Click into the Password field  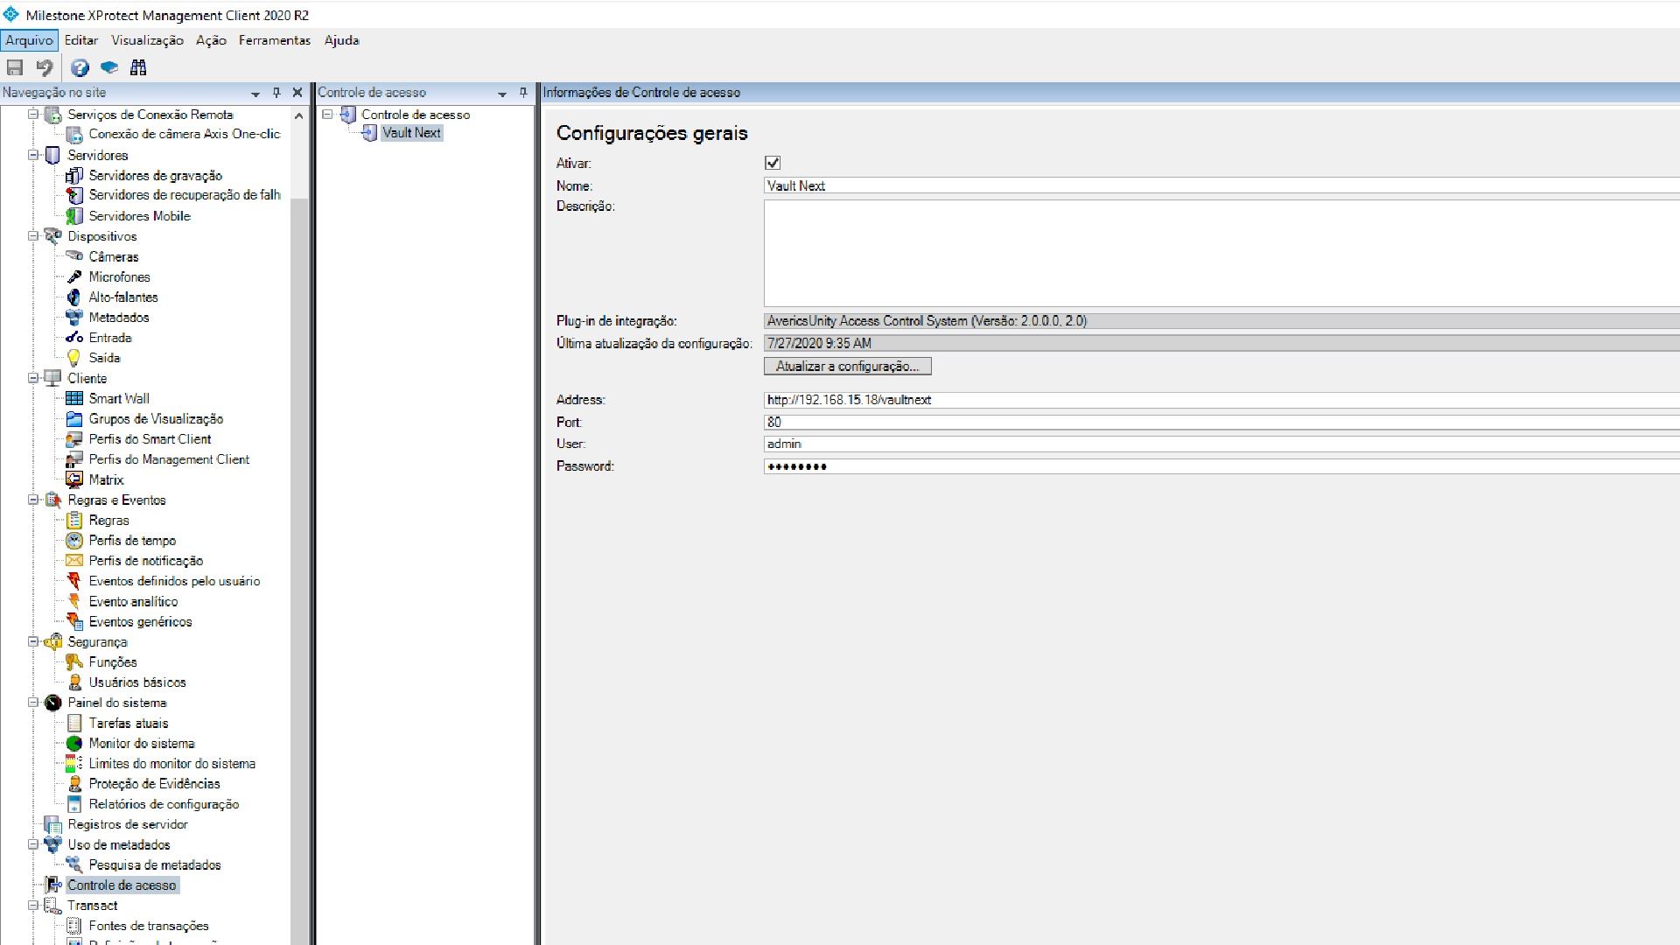[x=1221, y=466]
